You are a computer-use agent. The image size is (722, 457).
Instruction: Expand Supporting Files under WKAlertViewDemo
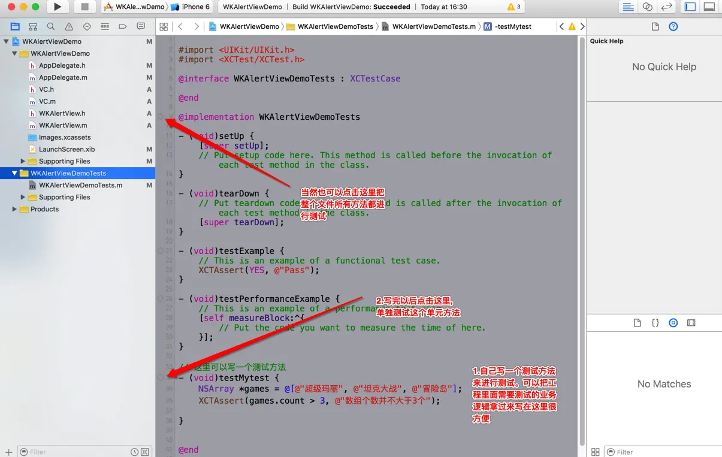(x=23, y=161)
